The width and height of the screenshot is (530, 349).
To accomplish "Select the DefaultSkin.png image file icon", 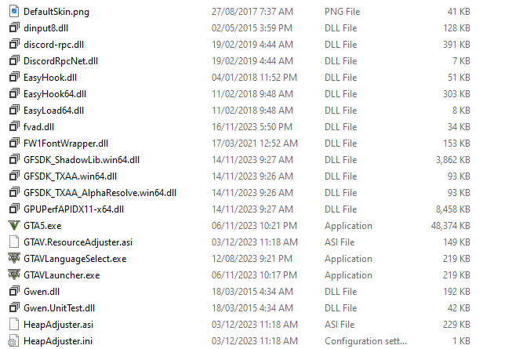I will click(x=14, y=12).
